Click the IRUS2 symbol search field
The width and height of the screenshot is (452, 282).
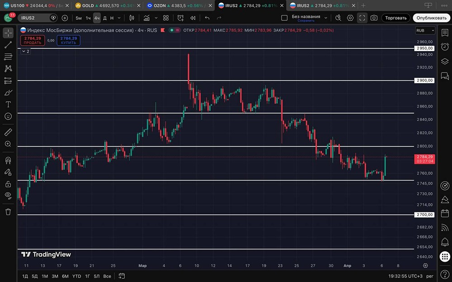coord(38,18)
